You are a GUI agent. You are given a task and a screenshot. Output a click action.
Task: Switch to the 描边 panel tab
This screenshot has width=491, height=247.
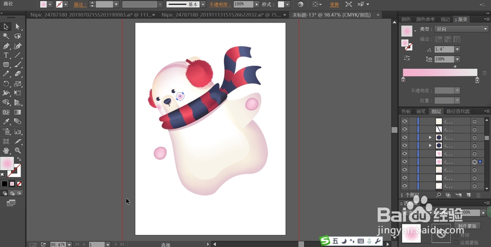pos(445,20)
